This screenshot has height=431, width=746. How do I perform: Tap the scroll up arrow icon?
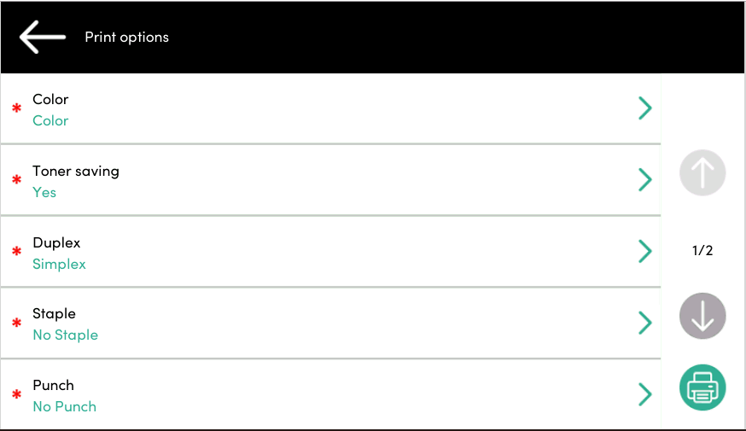coord(702,174)
